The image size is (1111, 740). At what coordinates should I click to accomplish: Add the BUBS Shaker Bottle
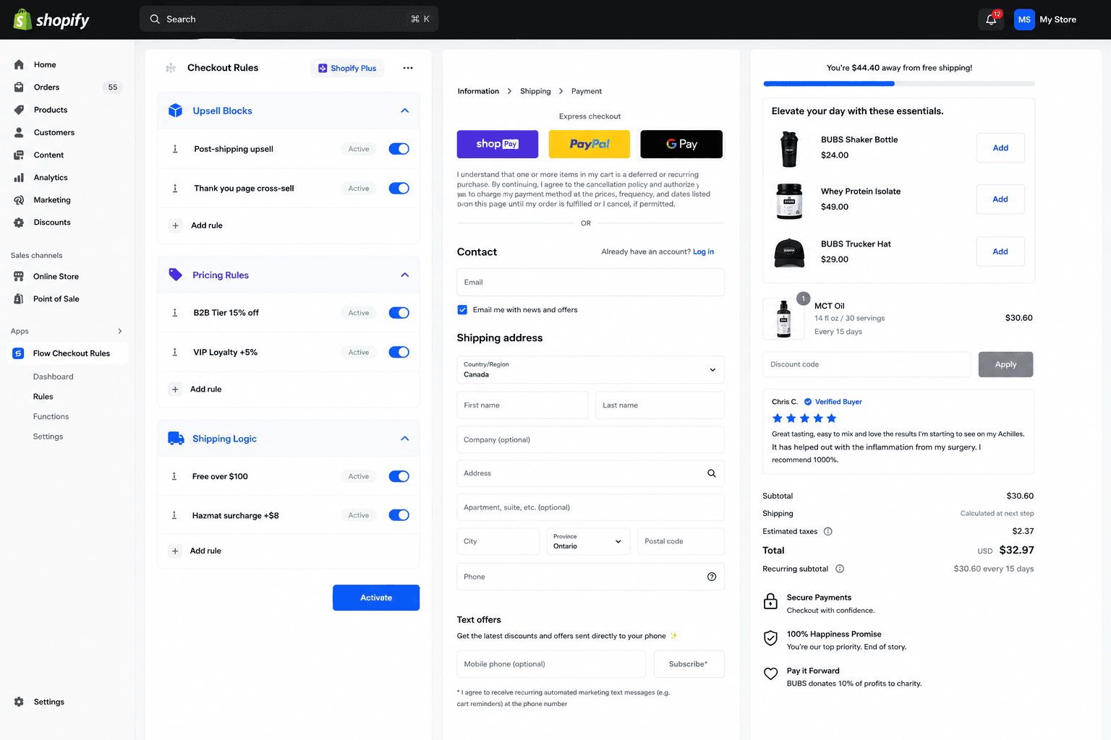point(1000,148)
